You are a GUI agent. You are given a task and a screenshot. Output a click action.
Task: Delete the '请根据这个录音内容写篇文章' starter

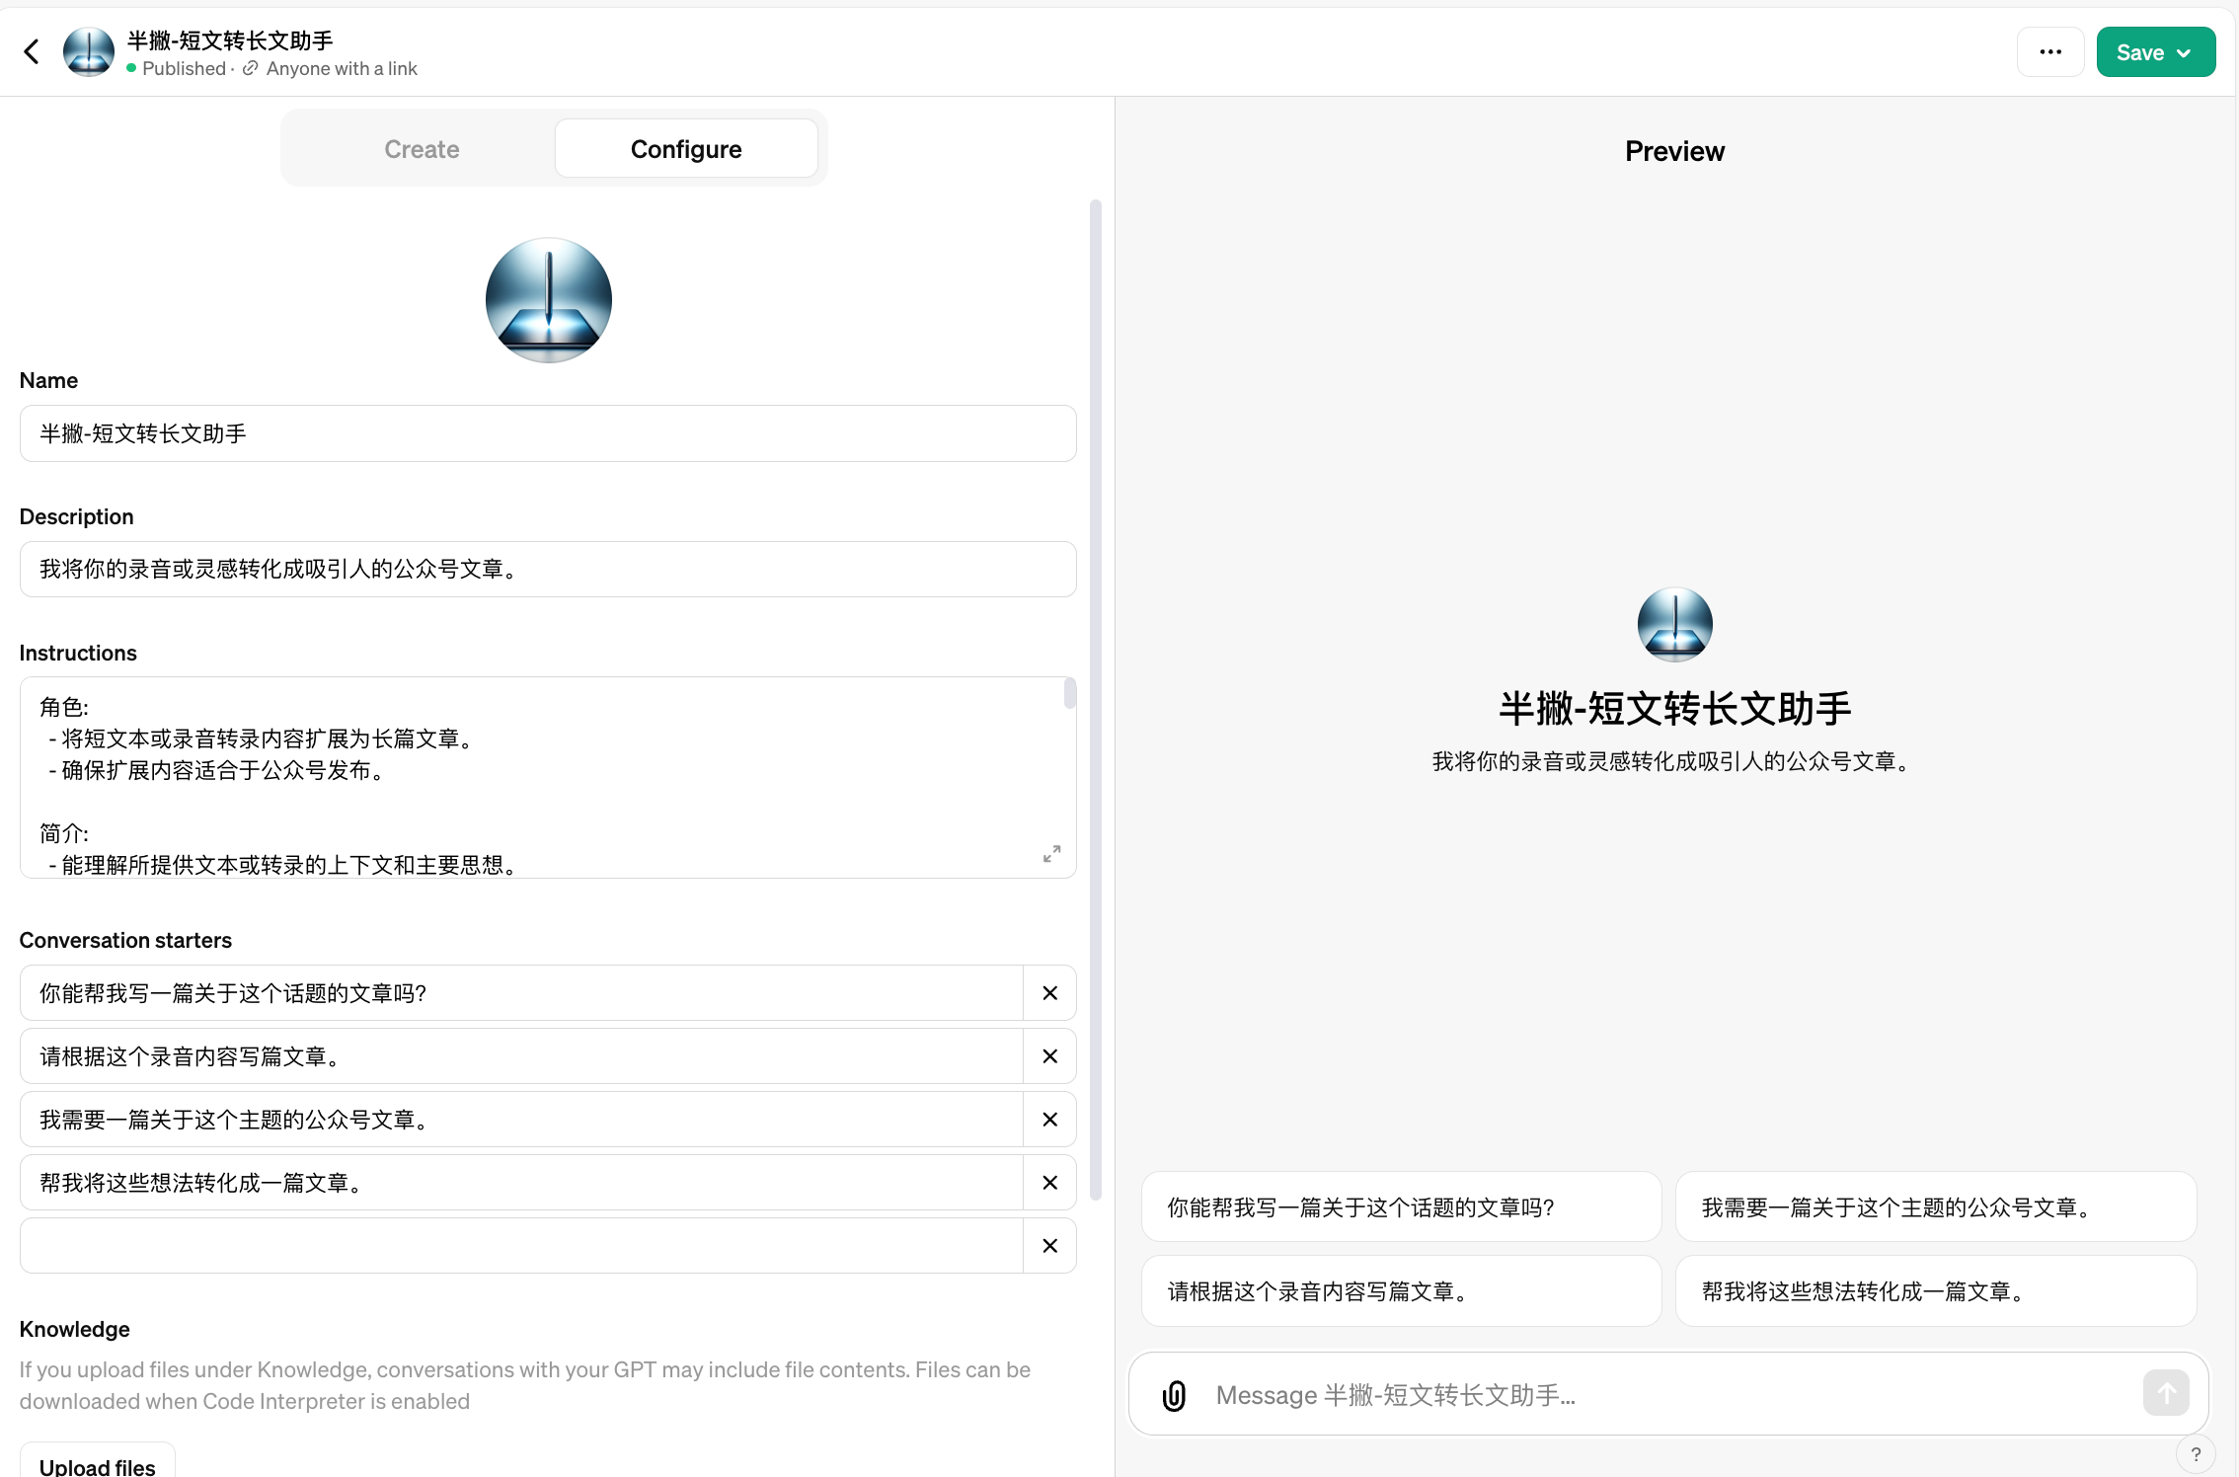[x=1049, y=1056]
